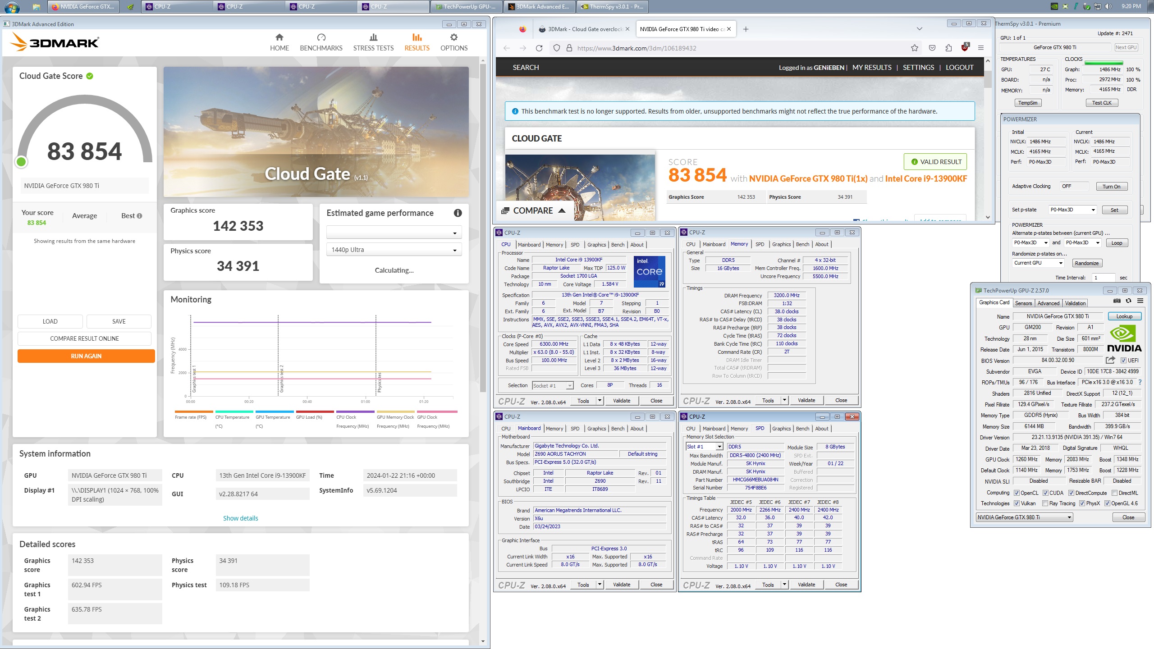1154x649 pixels.
Task: Open Windows Explorer from taskbar
Action: (37, 7)
